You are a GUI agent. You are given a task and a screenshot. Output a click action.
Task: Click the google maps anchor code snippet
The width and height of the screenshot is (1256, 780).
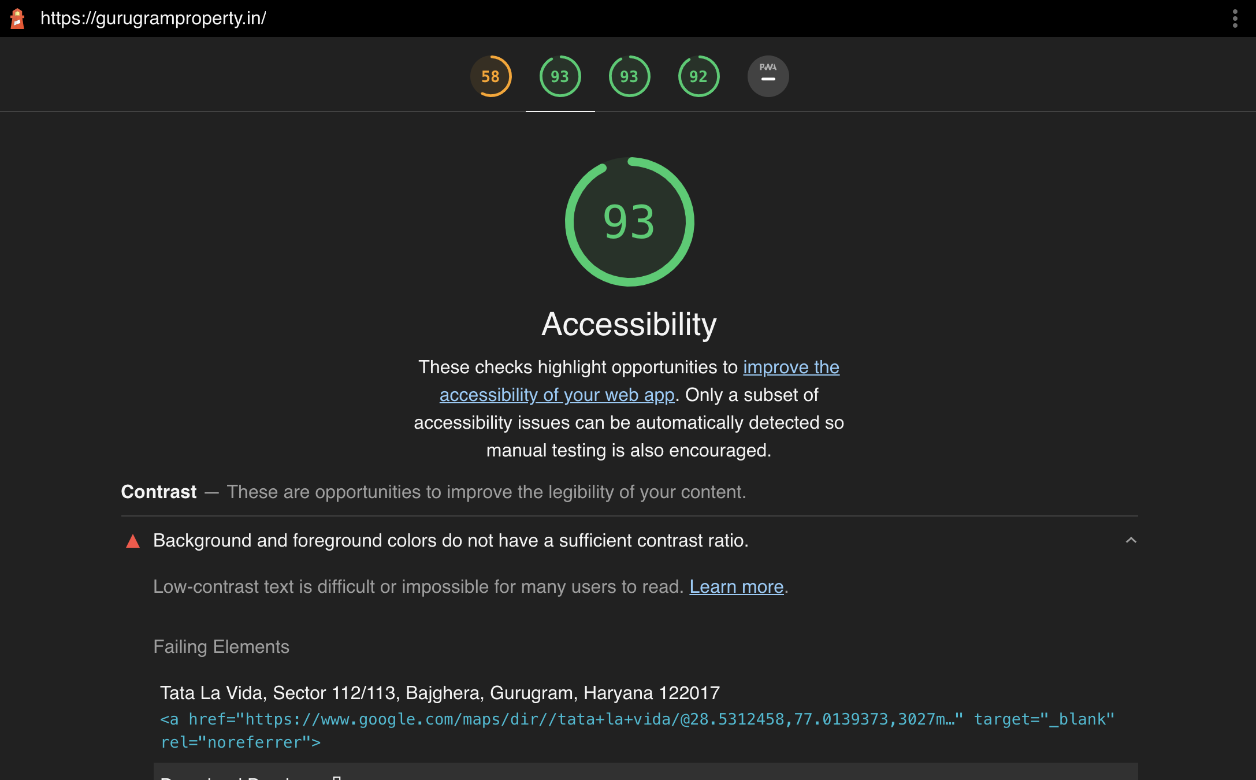click(x=636, y=720)
